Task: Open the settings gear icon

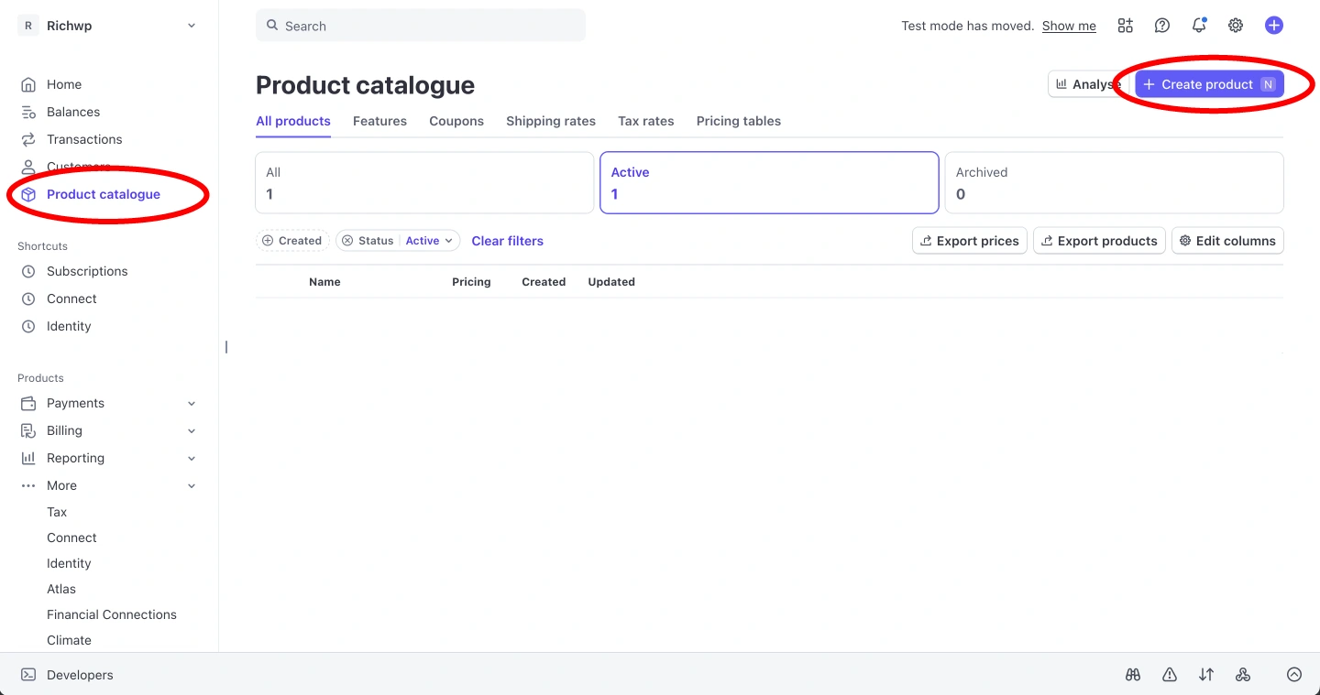Action: click(1236, 26)
